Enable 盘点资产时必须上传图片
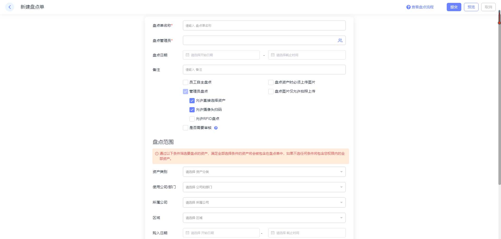The width and height of the screenshot is (501, 239). [x=271, y=82]
